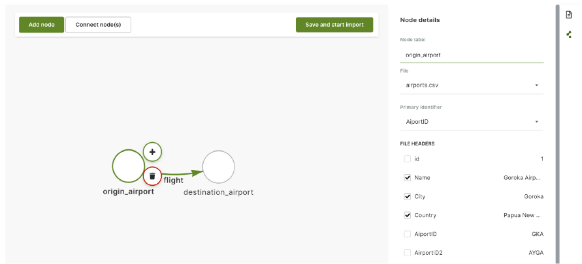Click the Add node button
Screen dimensions: 582x264
point(41,25)
